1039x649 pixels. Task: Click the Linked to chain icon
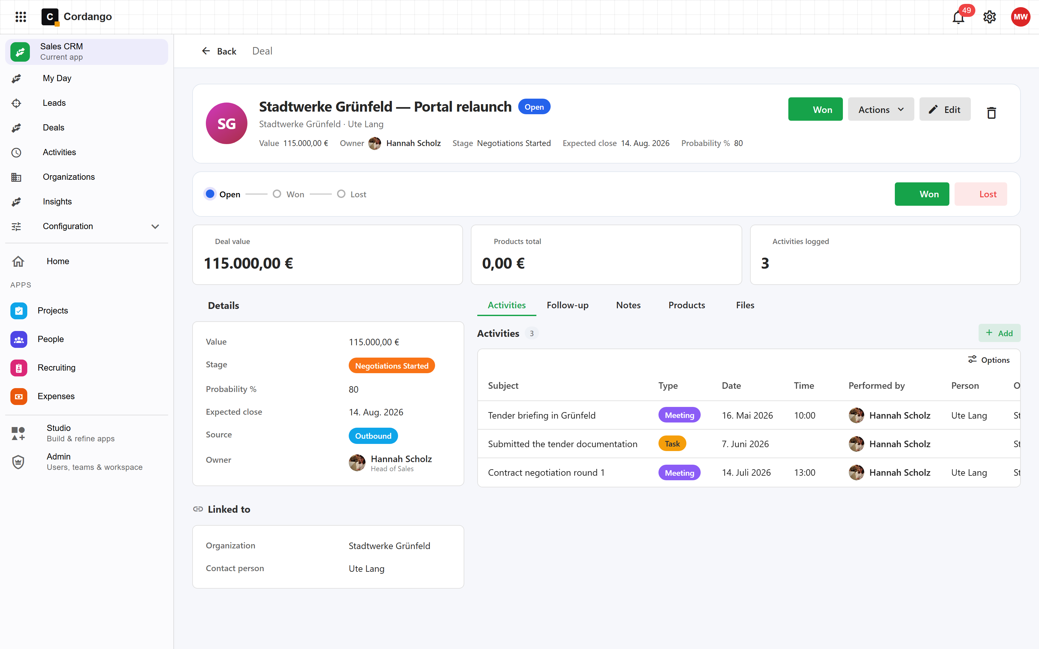(x=198, y=509)
